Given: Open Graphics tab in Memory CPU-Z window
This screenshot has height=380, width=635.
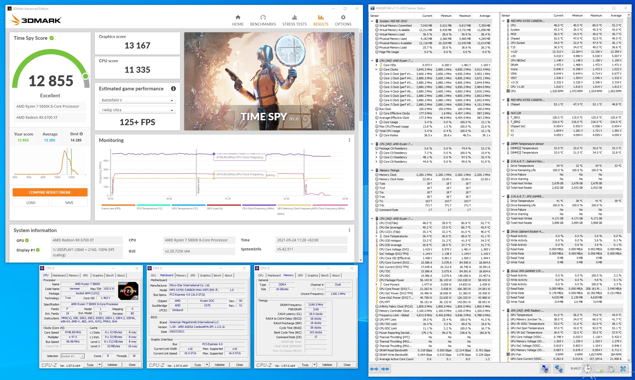Looking at the screenshot, I should click(313, 275).
